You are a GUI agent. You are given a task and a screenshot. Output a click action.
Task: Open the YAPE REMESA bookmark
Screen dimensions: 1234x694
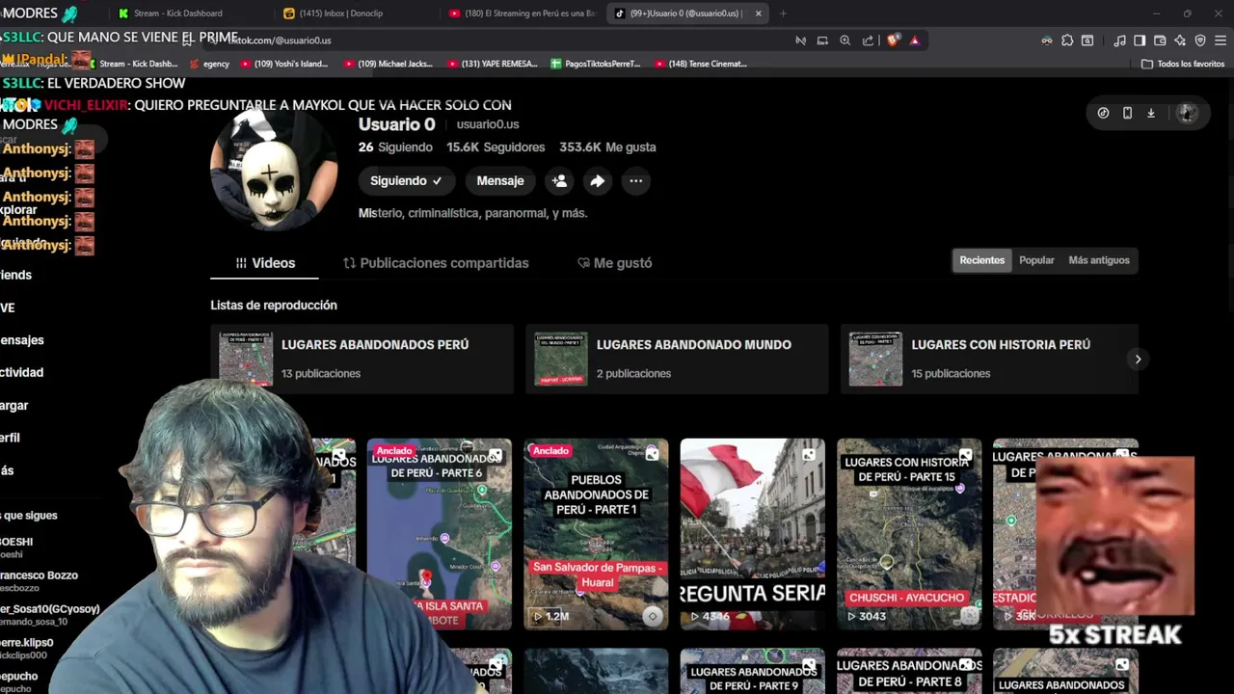pos(492,64)
